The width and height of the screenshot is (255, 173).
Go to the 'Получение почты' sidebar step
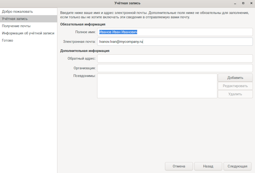pyautogui.click(x=16, y=26)
